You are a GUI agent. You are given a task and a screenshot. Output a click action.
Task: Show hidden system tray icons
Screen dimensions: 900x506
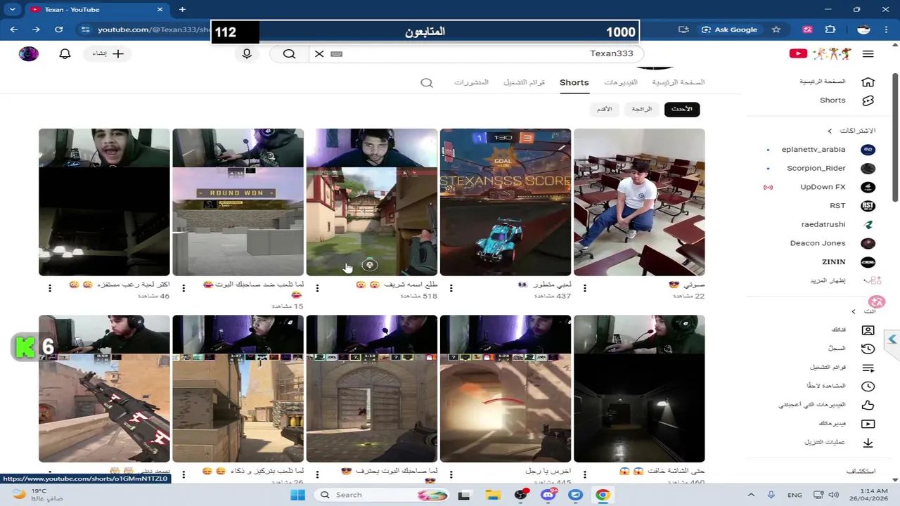(x=752, y=495)
